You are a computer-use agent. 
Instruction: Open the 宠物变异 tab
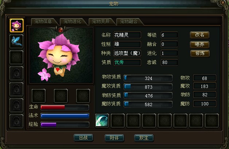[x=101, y=21]
